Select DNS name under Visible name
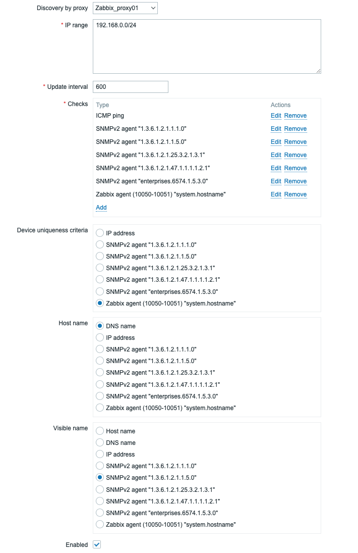 pyautogui.click(x=100, y=442)
